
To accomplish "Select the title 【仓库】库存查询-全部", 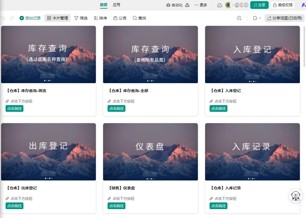I will (x=128, y=91).
